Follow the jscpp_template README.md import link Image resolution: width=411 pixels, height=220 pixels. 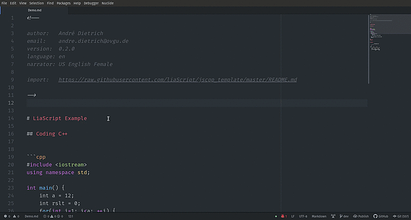pos(177,79)
